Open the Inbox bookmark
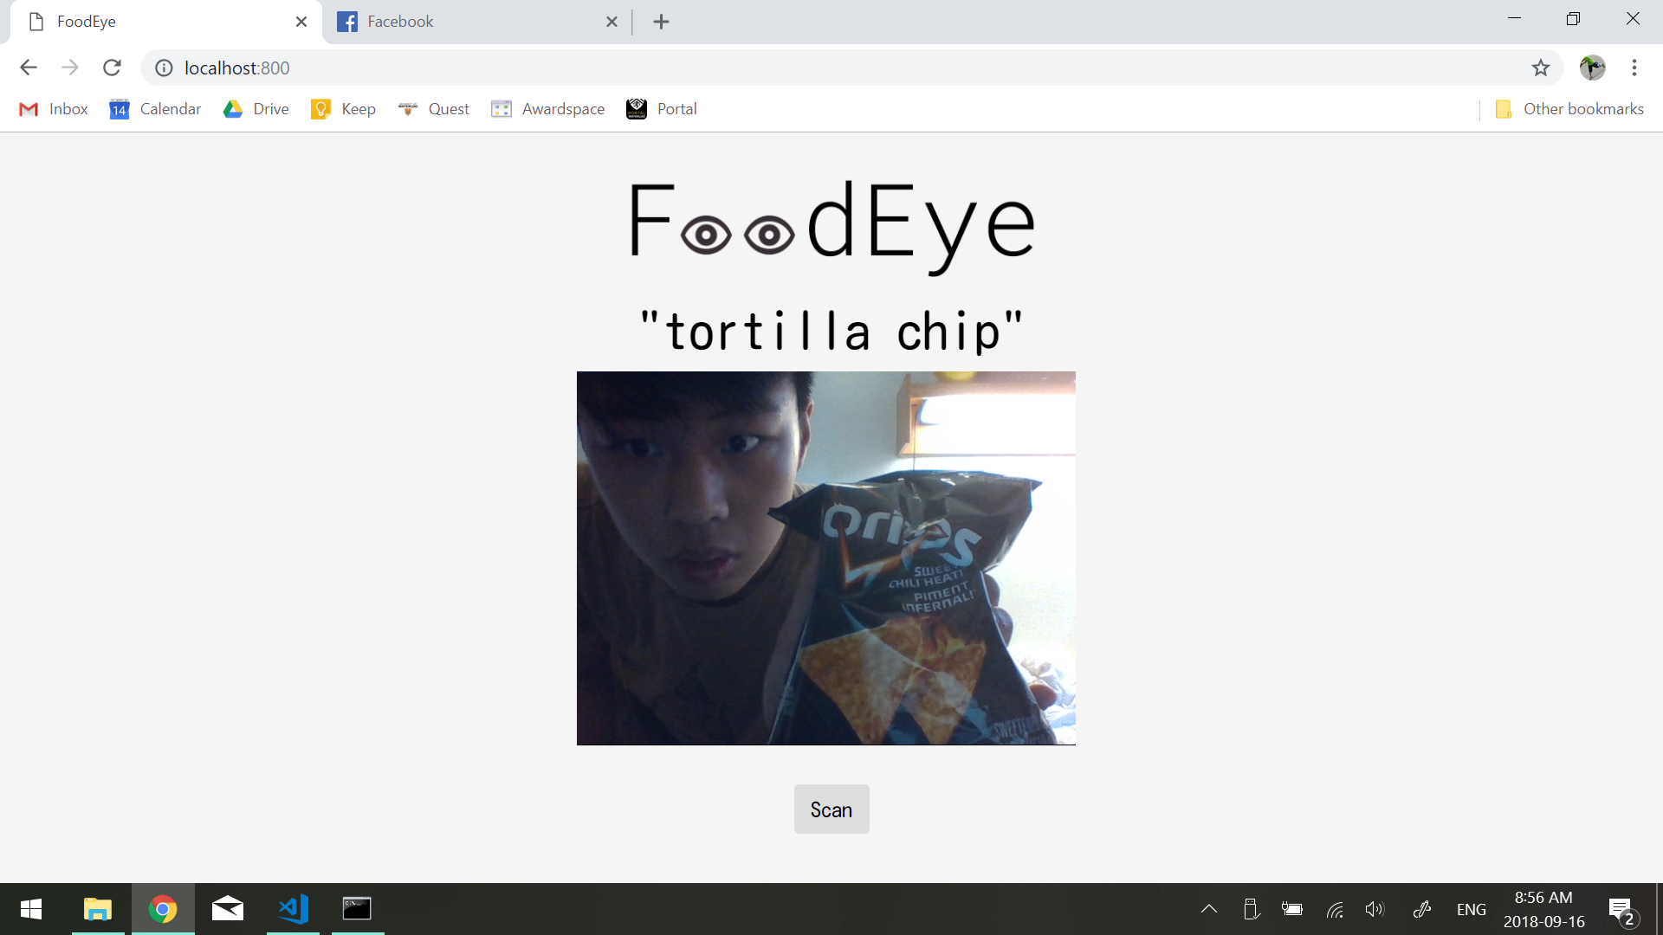The image size is (1663, 935). (54, 109)
